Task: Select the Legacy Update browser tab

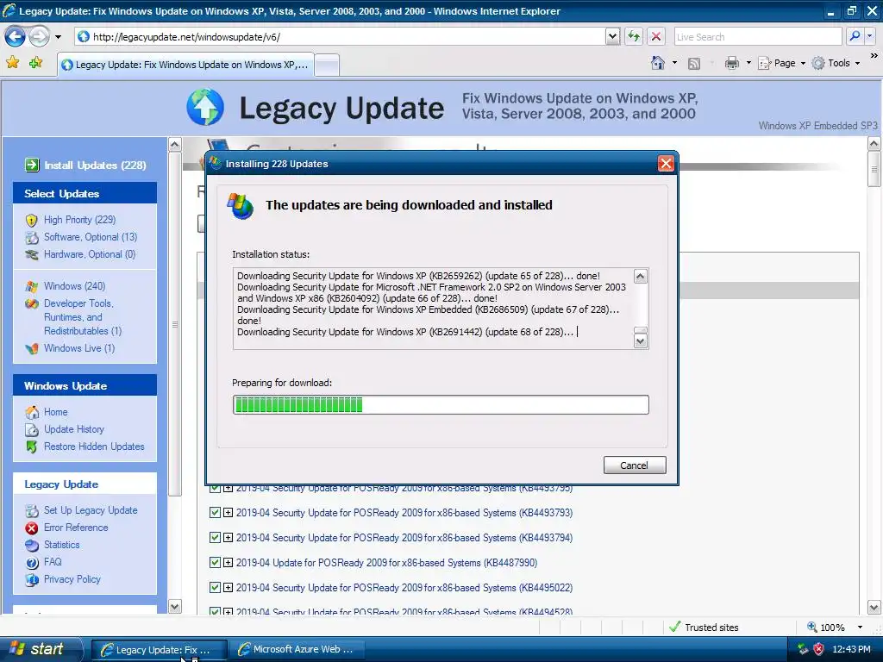Action: pos(185,65)
